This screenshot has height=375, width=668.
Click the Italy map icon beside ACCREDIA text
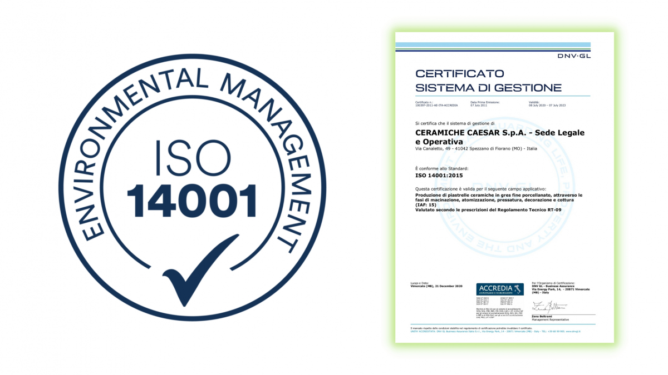point(518,288)
